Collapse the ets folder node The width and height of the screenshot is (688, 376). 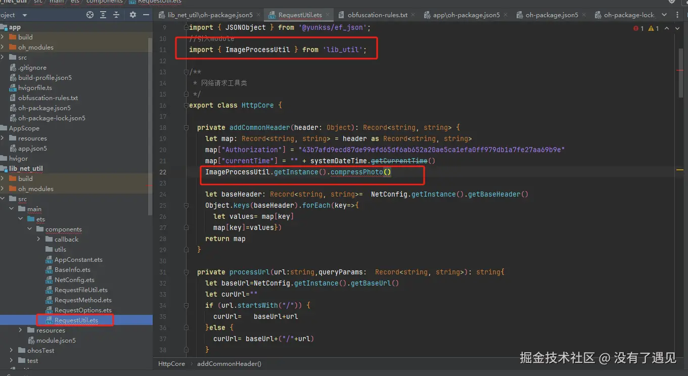(21, 219)
